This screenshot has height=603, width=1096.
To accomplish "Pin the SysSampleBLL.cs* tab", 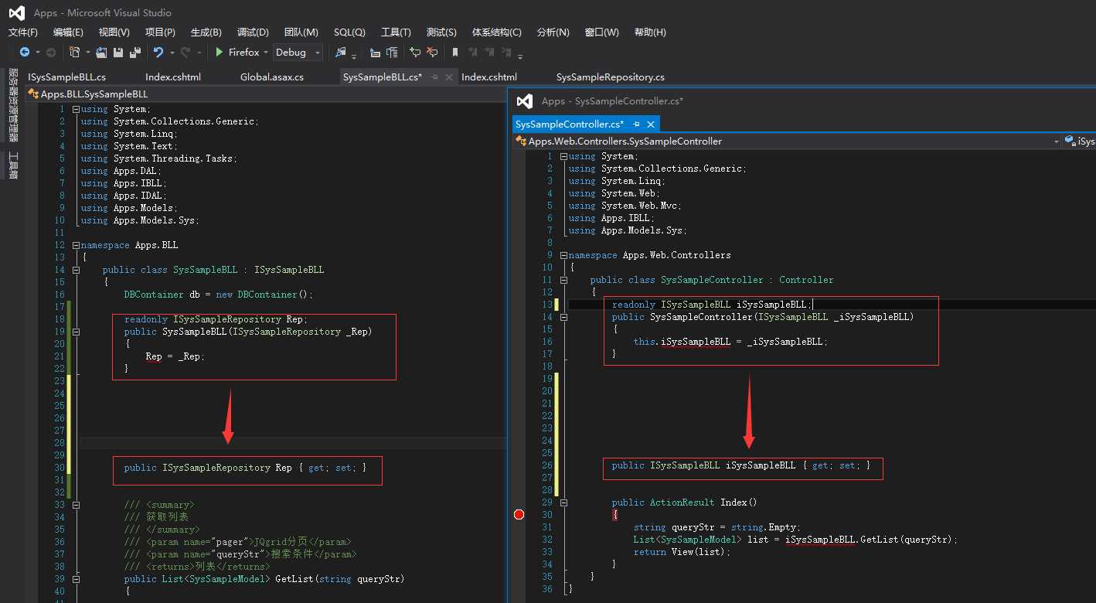I will (434, 77).
